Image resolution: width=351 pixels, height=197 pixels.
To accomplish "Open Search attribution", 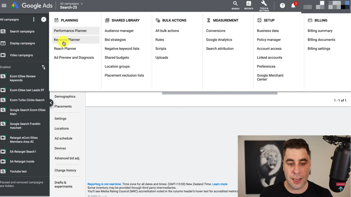I will (x=220, y=48).
